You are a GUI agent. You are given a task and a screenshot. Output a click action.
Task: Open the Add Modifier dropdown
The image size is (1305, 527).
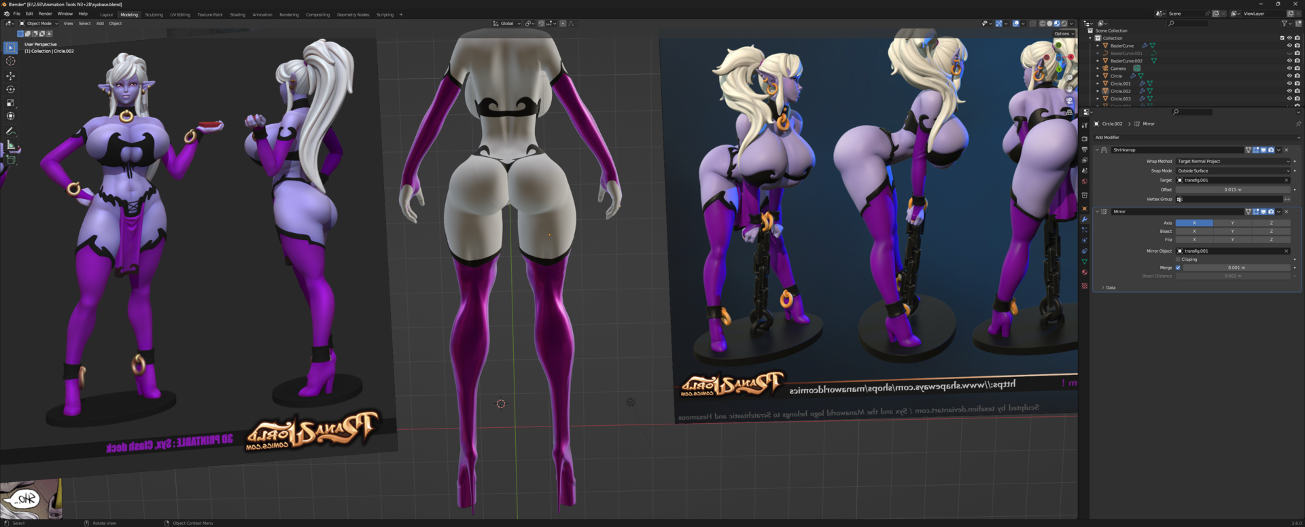point(1197,137)
